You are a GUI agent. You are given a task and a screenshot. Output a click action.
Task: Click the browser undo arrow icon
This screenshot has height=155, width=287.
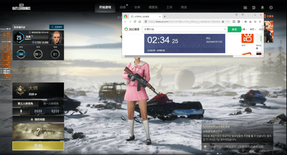255,22
